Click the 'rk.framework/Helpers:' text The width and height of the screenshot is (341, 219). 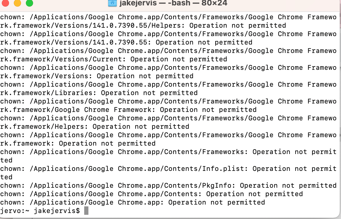[44, 127]
